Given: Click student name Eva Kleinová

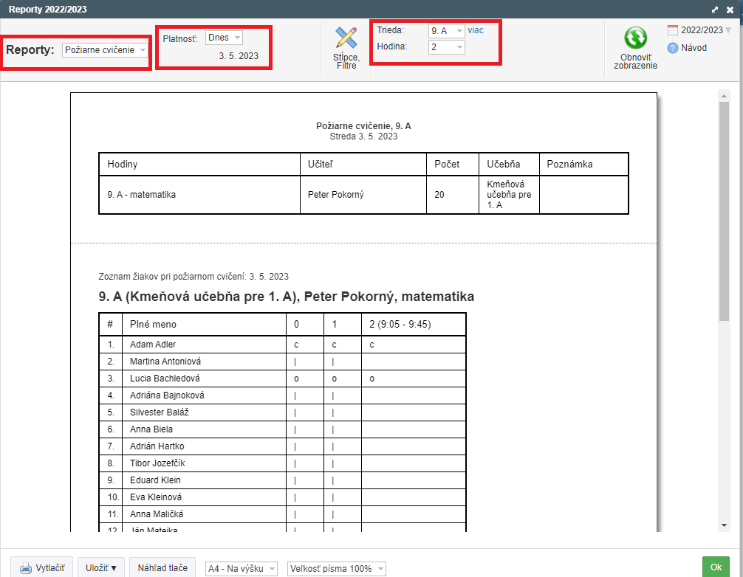Looking at the screenshot, I should click(156, 497).
